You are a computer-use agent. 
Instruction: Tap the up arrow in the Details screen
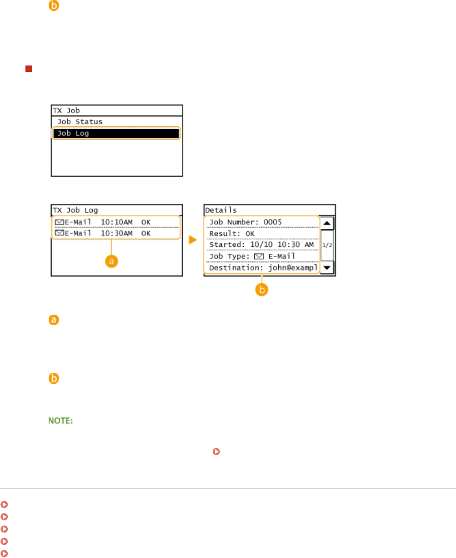(x=327, y=222)
